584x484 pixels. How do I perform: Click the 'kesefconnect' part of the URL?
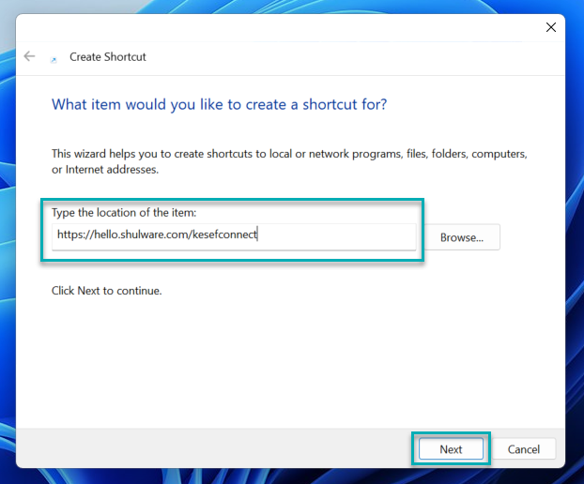[225, 236]
